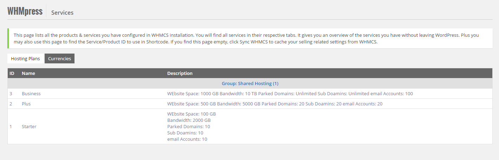The image size is (499, 160).
Task: Click the WHMpress logo
Action: 25,11
